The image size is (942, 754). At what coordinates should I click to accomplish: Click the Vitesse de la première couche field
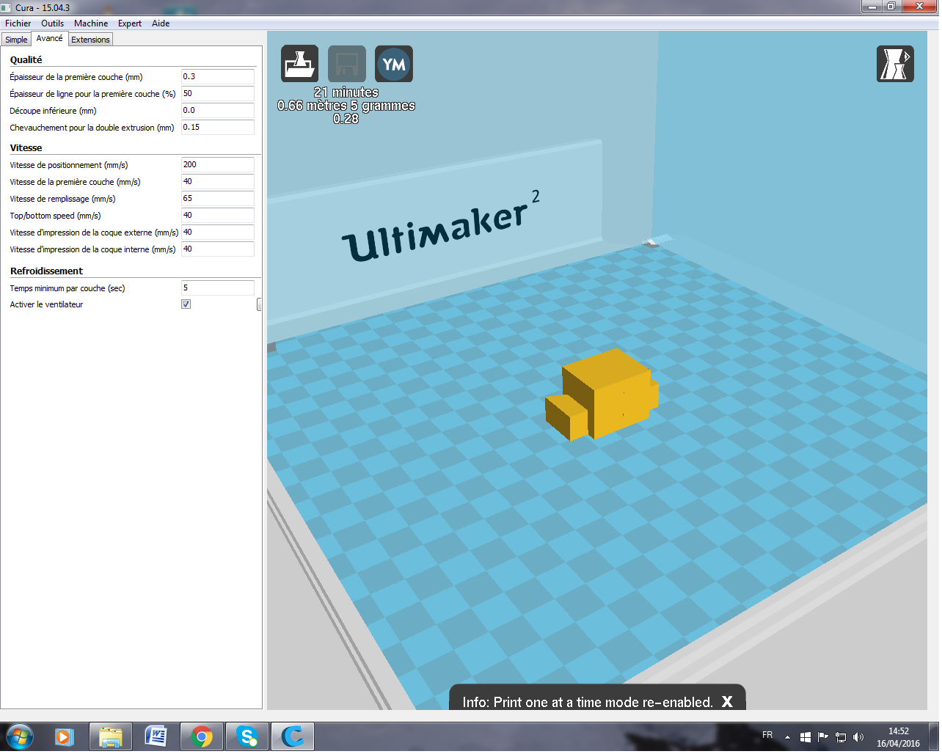click(x=218, y=182)
